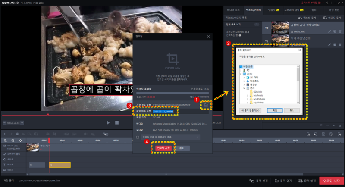345x187 pixels.
Task: Click the snapshot icon in timeline toolbar
Action: pos(106,134)
